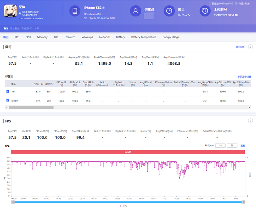Click the creator user avatar icon

coord(135,11)
